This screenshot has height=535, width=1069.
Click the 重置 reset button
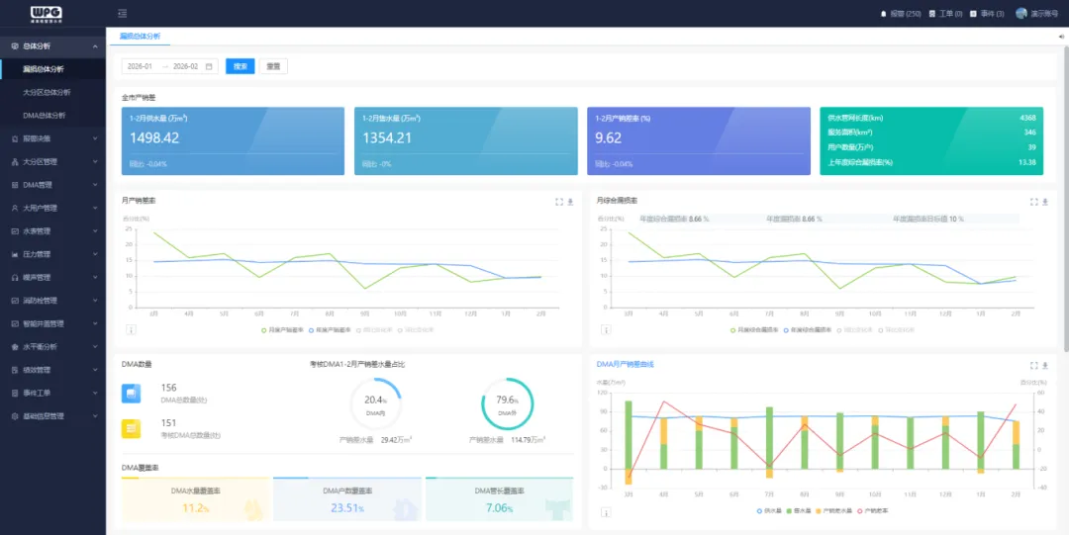tap(273, 66)
